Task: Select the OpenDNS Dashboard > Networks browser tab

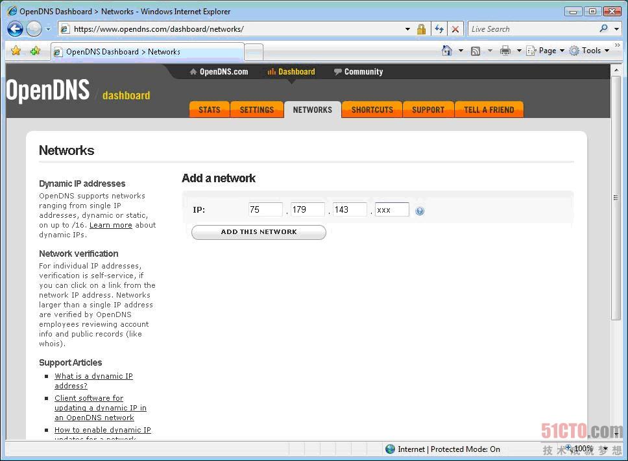Action: pos(147,52)
